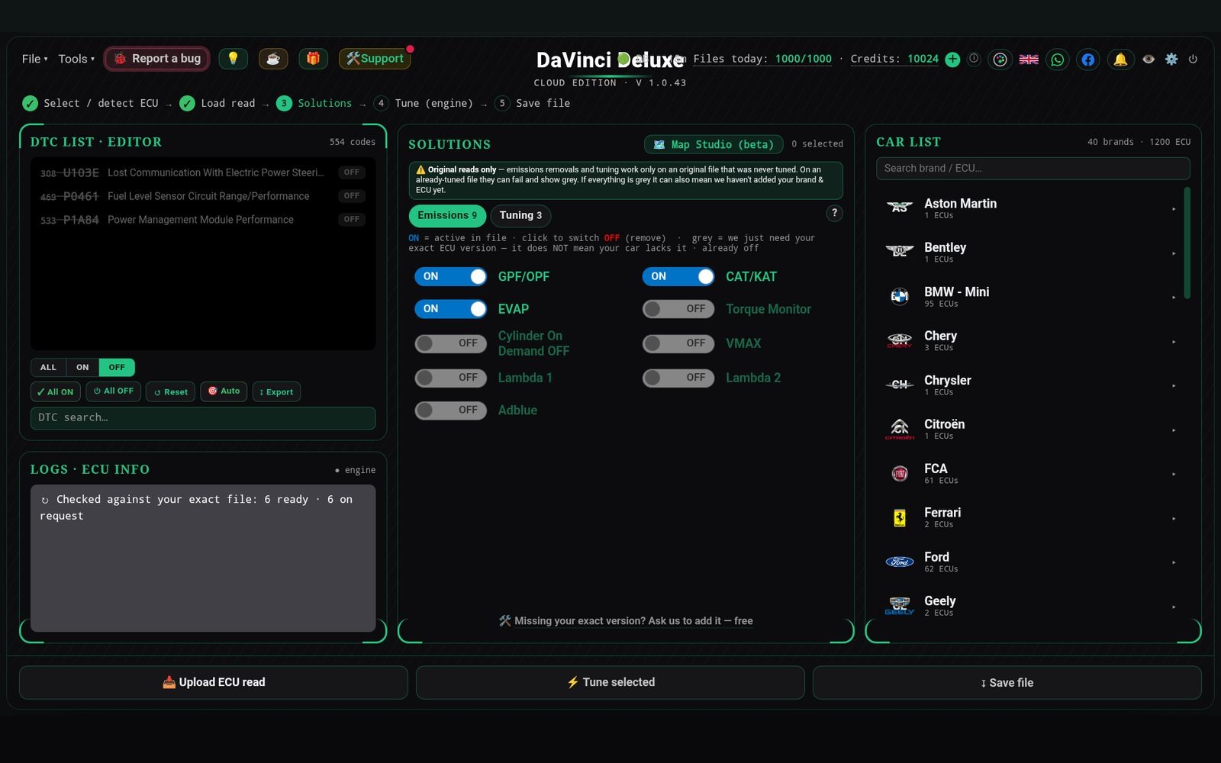The width and height of the screenshot is (1221, 763).
Task: Click the DTC search field
Action: pyautogui.click(x=203, y=417)
